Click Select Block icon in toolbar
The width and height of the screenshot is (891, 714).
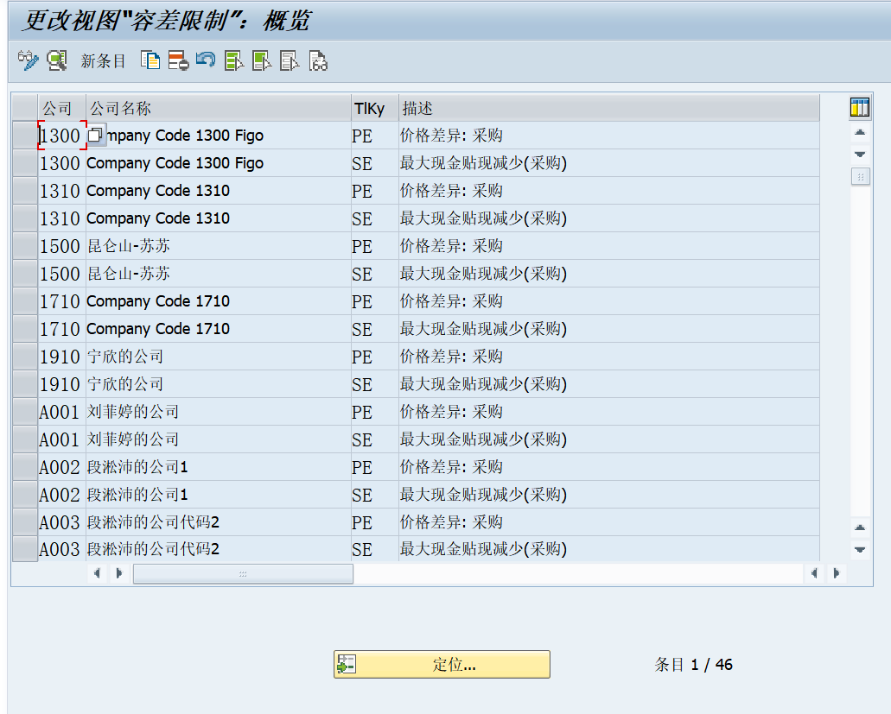262,60
